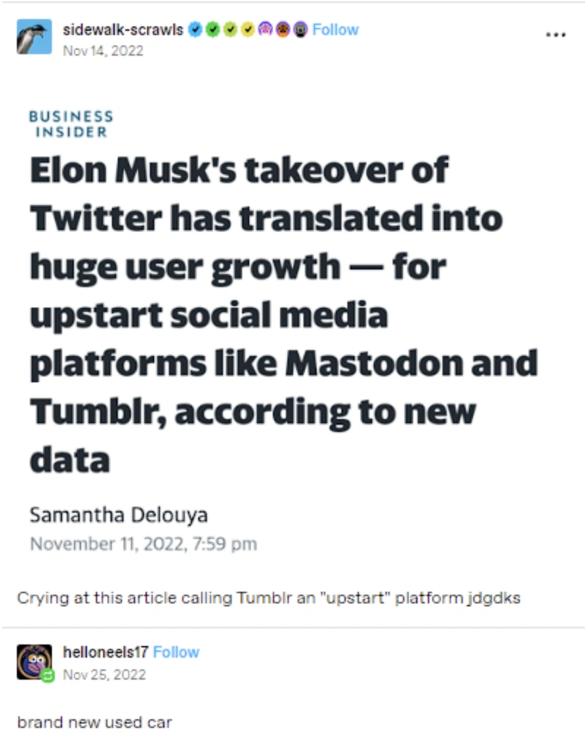The height and width of the screenshot is (747, 585).
Task: Click helloneels17's avatar image
Action: [x=34, y=660]
